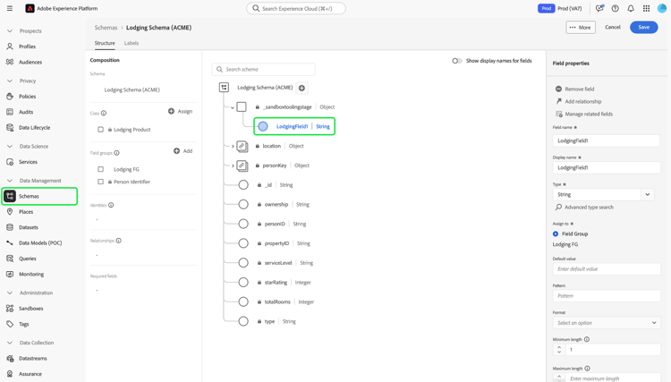Check the Lodging FG field group checkbox

coord(101,169)
